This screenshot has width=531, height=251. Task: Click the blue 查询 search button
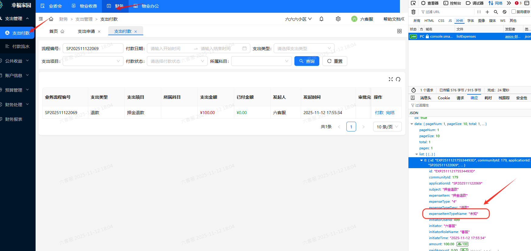pos(307,61)
